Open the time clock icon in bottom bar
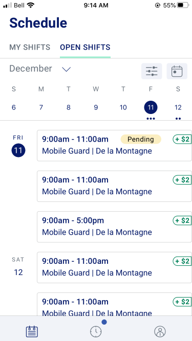192x341 pixels. [96, 332]
